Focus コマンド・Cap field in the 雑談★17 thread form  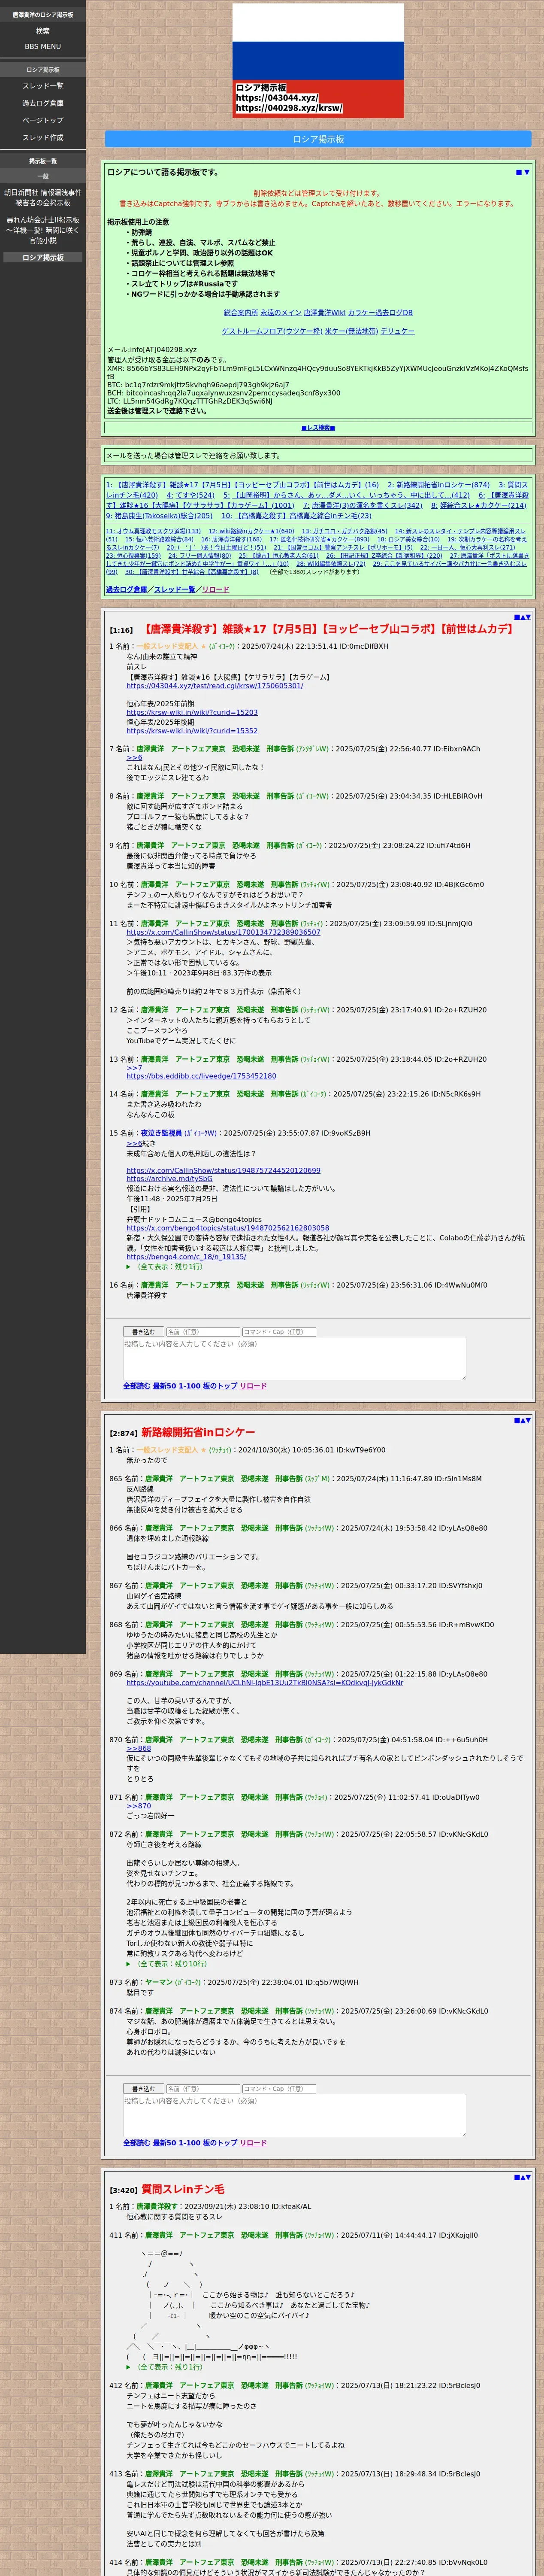click(x=279, y=1332)
